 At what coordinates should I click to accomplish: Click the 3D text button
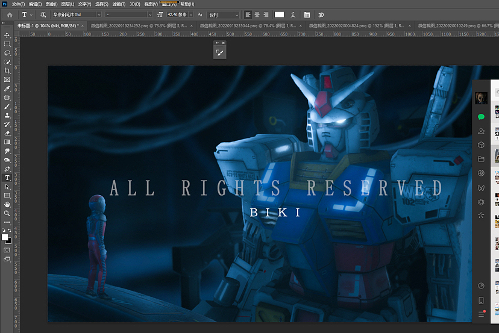(321, 14)
